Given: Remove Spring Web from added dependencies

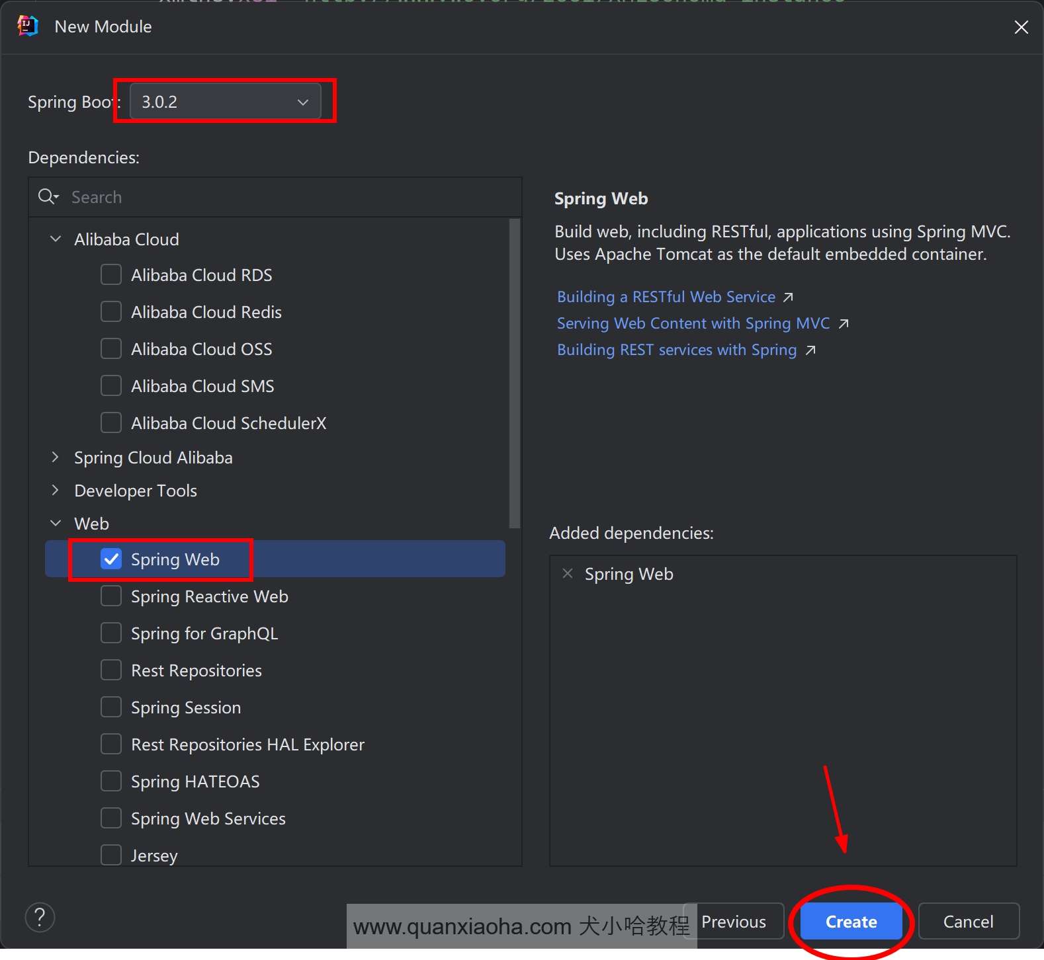Looking at the screenshot, I should [568, 573].
